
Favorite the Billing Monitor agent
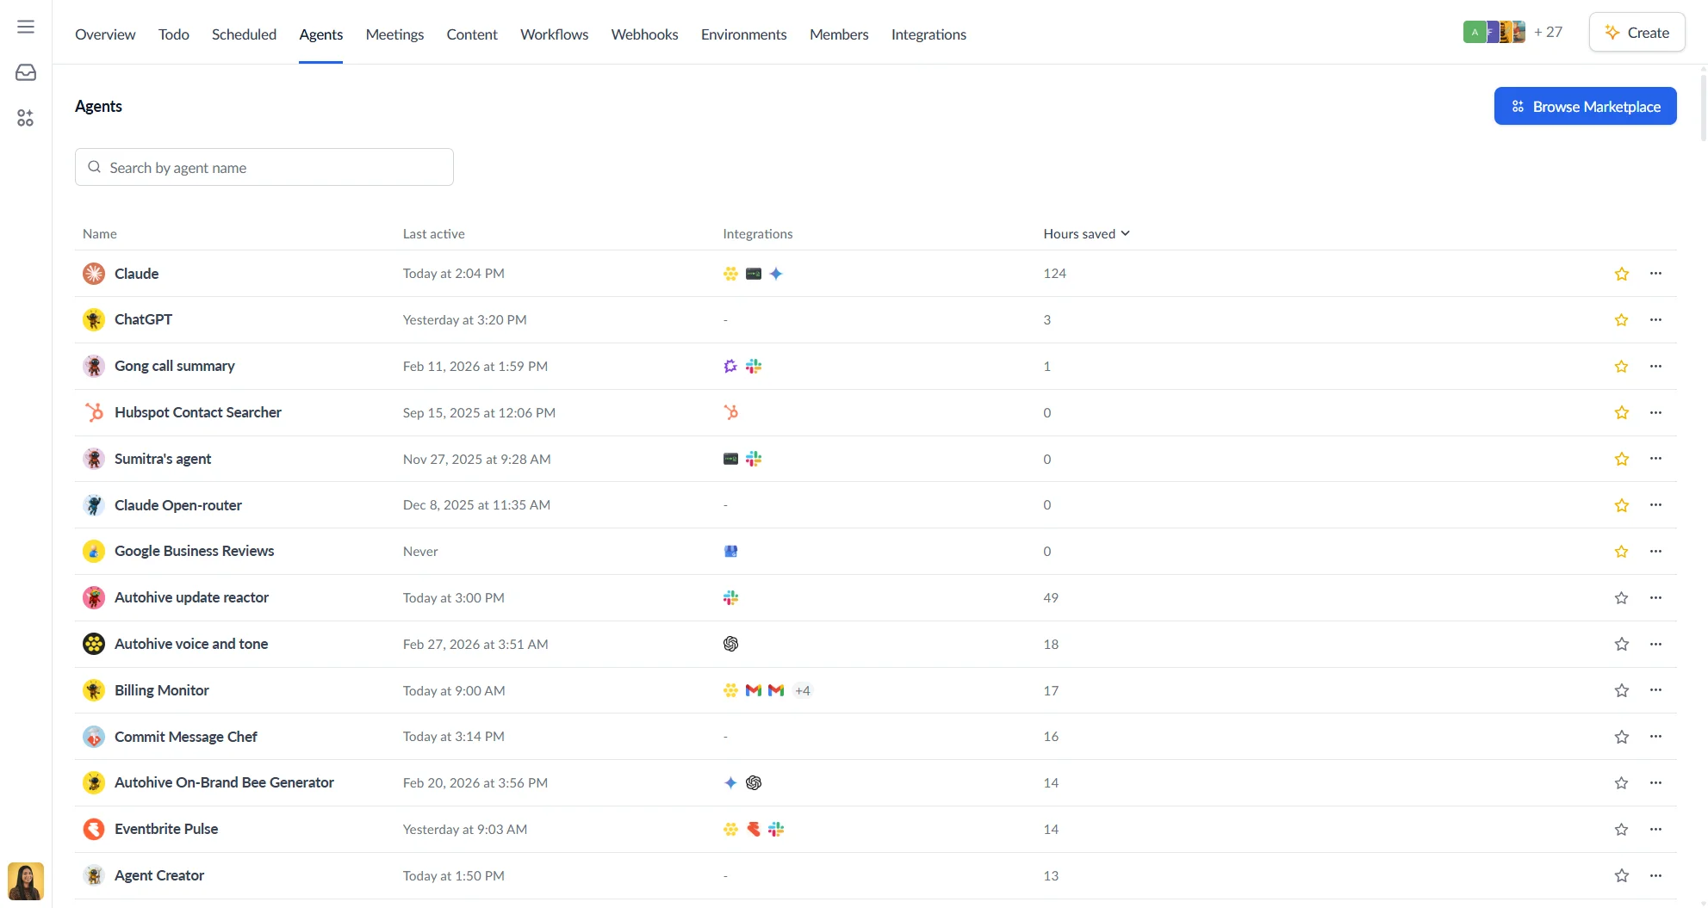pos(1622,690)
